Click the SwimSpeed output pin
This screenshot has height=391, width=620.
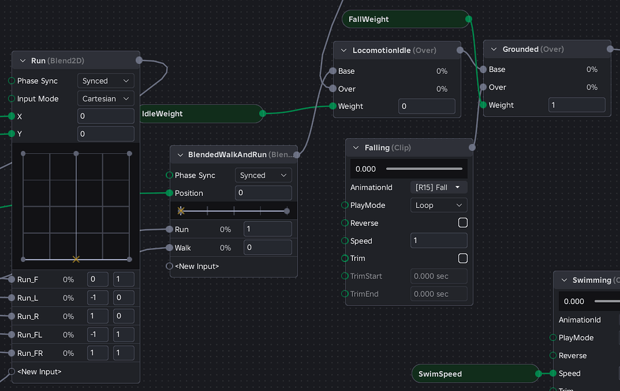pos(538,373)
